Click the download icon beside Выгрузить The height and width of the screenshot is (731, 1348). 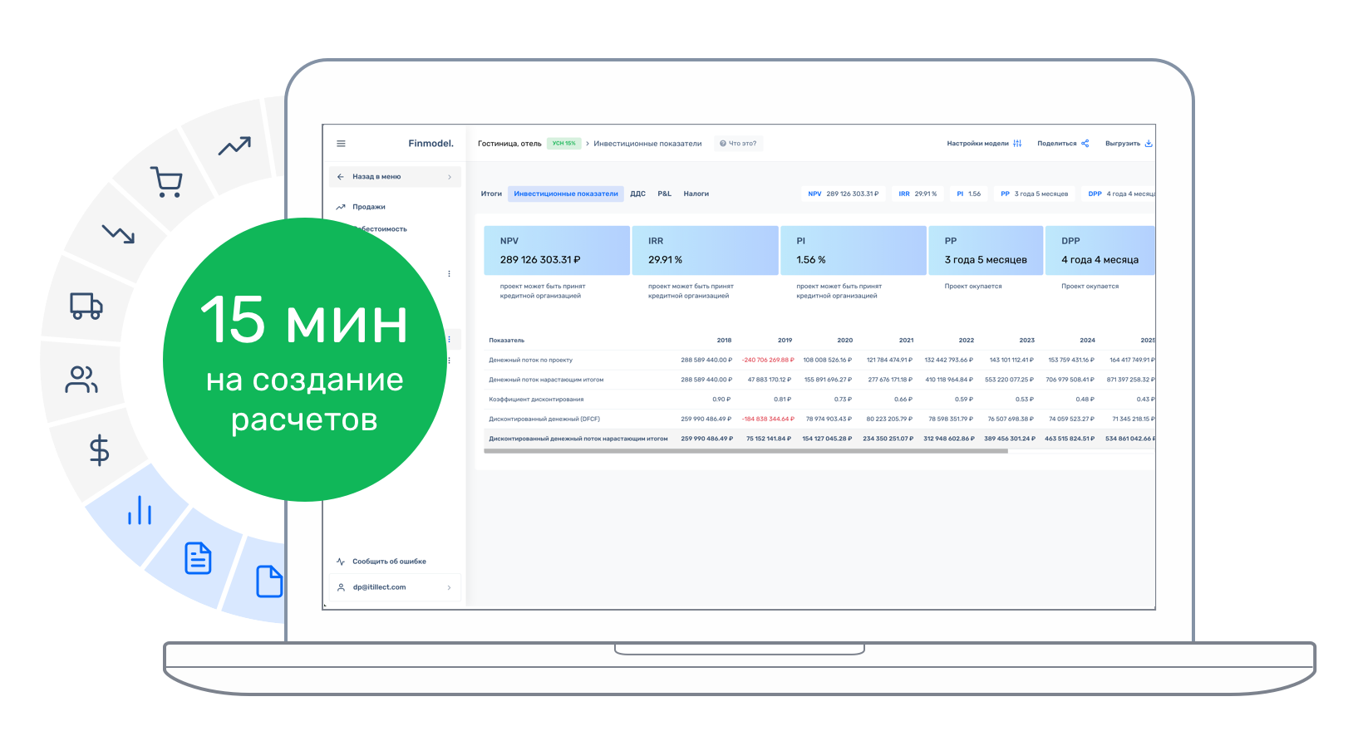coord(1149,144)
